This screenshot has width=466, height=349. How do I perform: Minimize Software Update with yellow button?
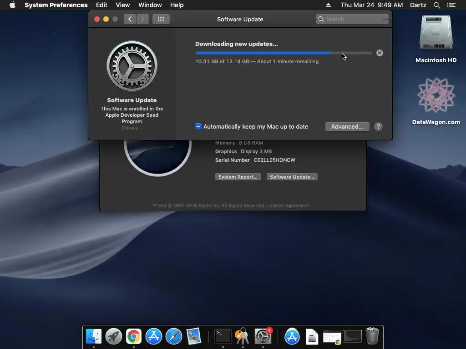click(x=106, y=19)
